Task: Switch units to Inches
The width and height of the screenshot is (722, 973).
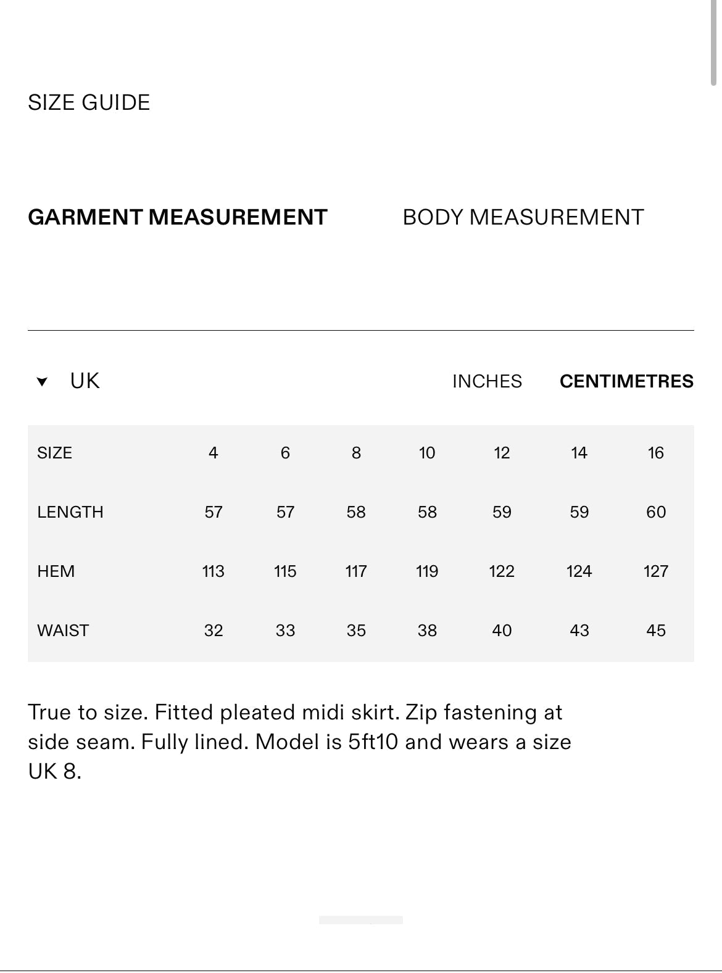Action: pyautogui.click(x=487, y=381)
